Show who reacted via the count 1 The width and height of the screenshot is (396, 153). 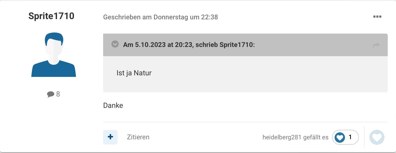point(350,137)
